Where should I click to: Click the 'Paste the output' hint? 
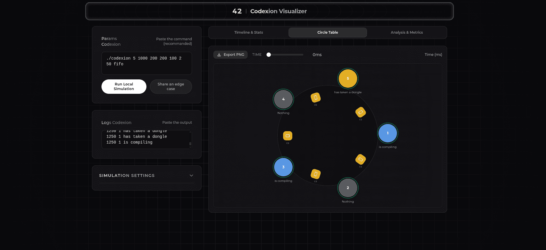click(x=177, y=123)
